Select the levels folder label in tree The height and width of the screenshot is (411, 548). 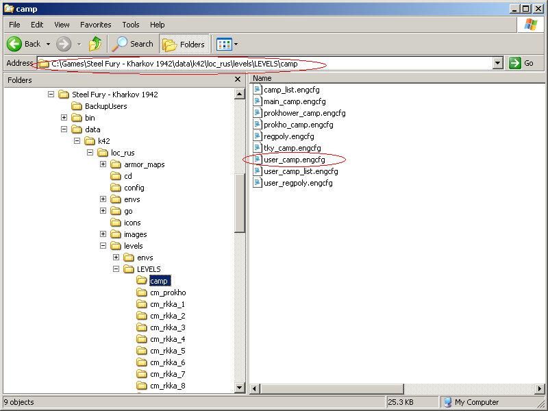[x=133, y=246]
